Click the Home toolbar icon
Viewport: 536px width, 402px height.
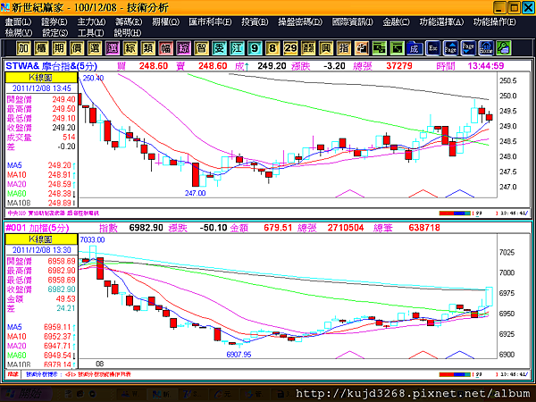tap(486, 48)
